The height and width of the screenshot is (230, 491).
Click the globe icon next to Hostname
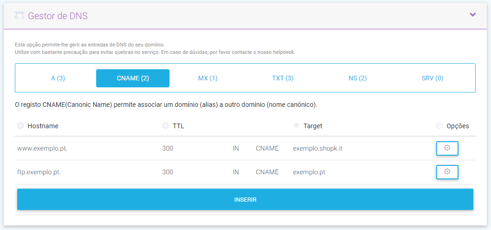20,126
